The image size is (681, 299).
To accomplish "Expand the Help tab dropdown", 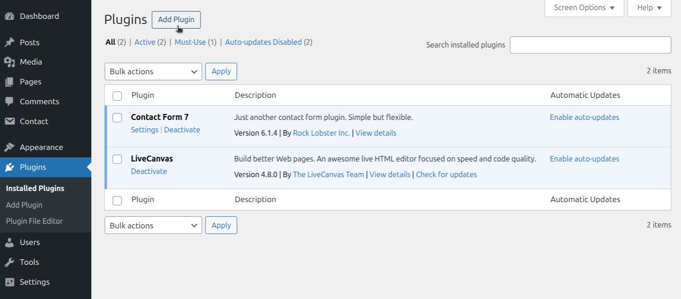I will click(x=649, y=8).
